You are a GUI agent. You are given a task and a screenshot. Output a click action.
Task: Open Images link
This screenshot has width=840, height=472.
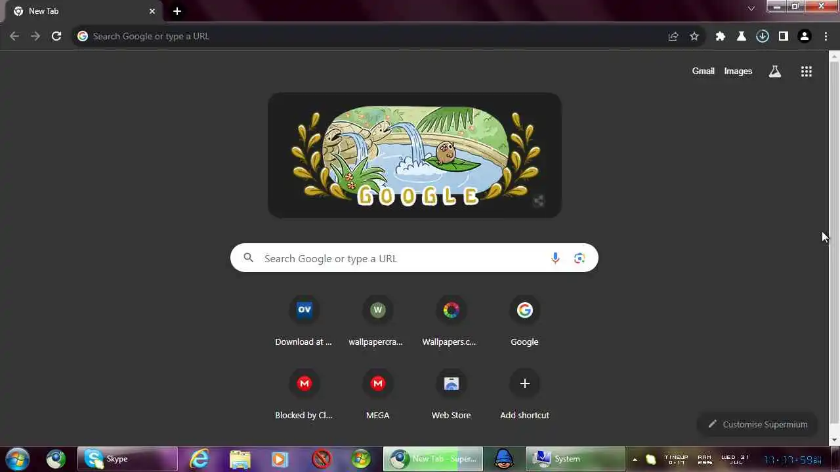tap(738, 71)
